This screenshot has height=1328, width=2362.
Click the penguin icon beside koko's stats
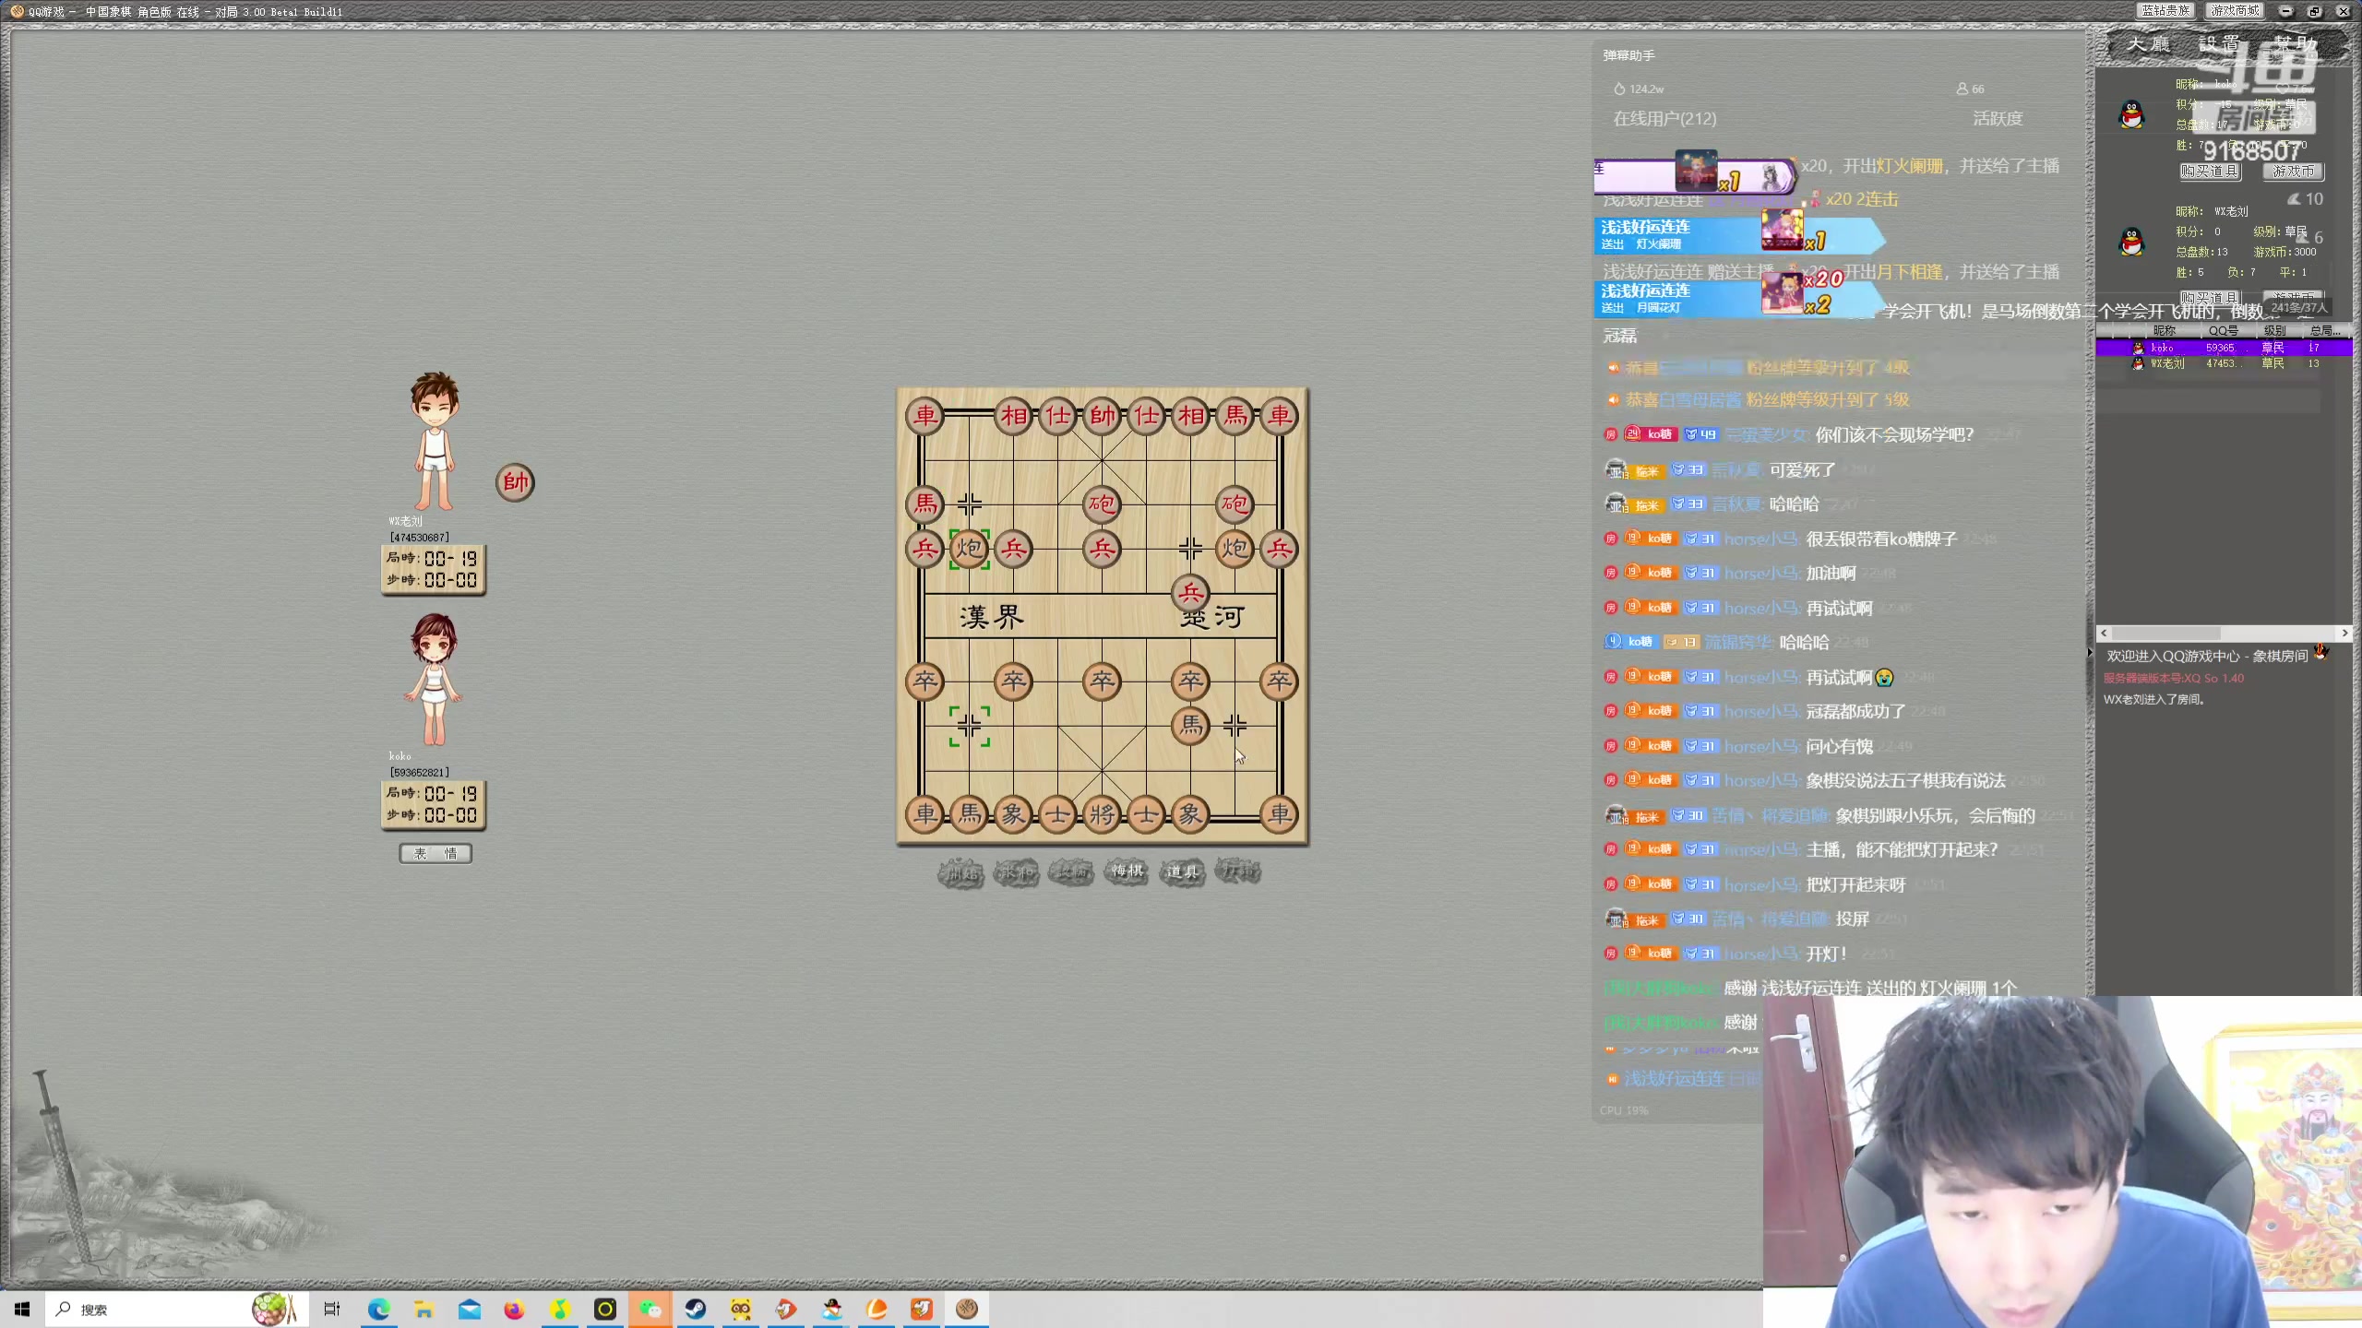tap(2131, 114)
